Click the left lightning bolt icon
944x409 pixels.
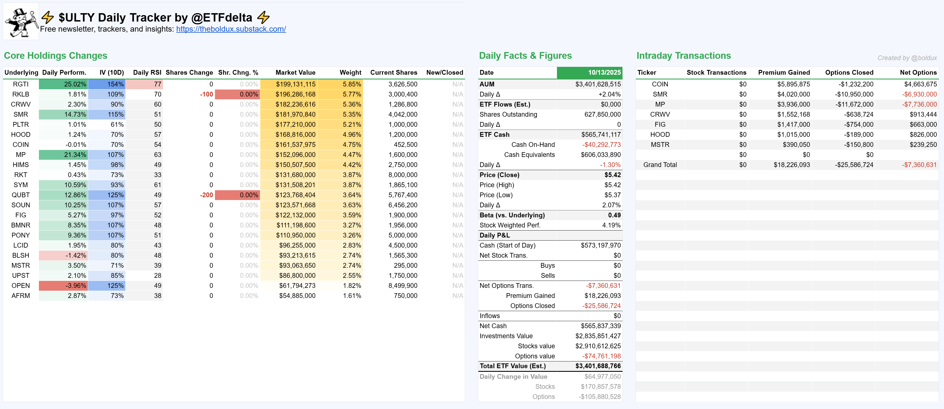tap(48, 17)
